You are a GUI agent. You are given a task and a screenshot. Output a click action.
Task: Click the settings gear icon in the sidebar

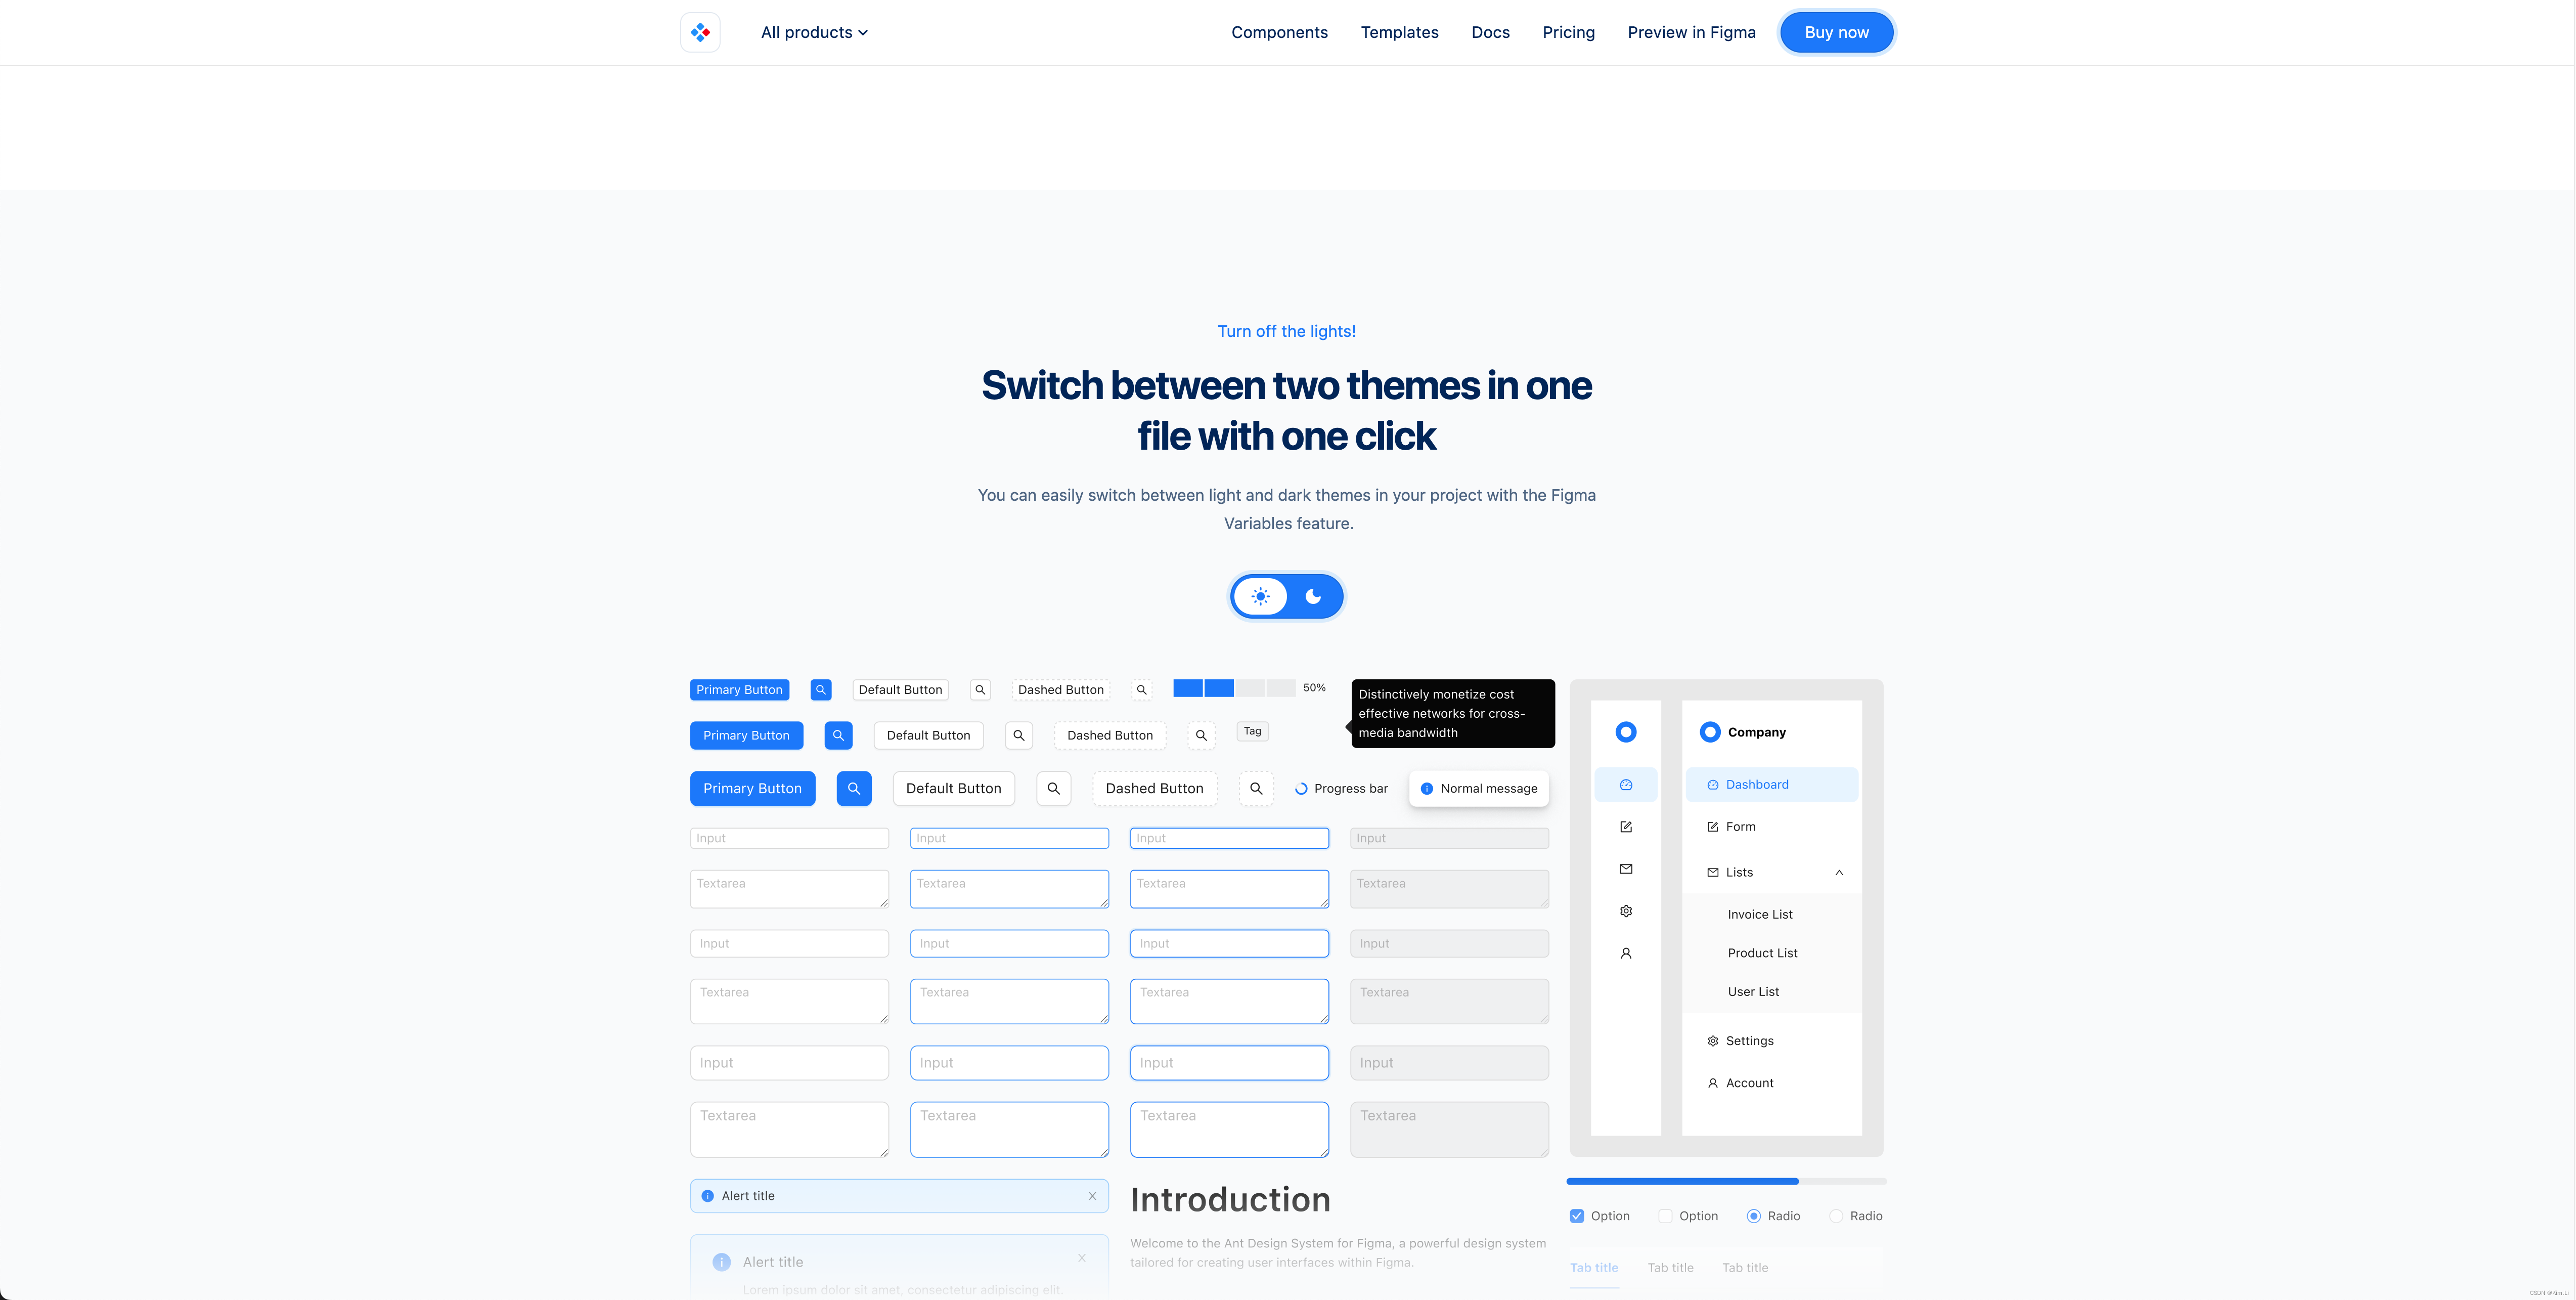point(1626,912)
